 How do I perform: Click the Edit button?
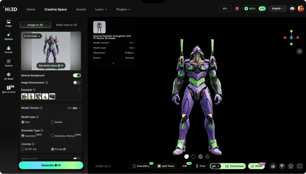[185, 166]
